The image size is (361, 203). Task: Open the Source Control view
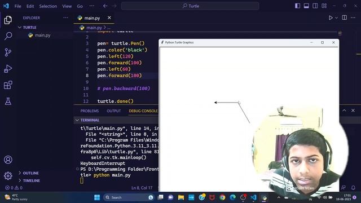8,52
